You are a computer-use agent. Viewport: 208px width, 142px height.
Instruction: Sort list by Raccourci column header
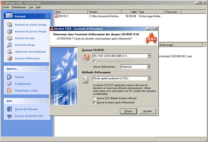click(x=172, y=12)
